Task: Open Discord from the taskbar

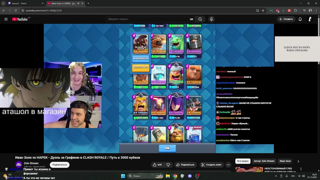Action: [x=190, y=176]
